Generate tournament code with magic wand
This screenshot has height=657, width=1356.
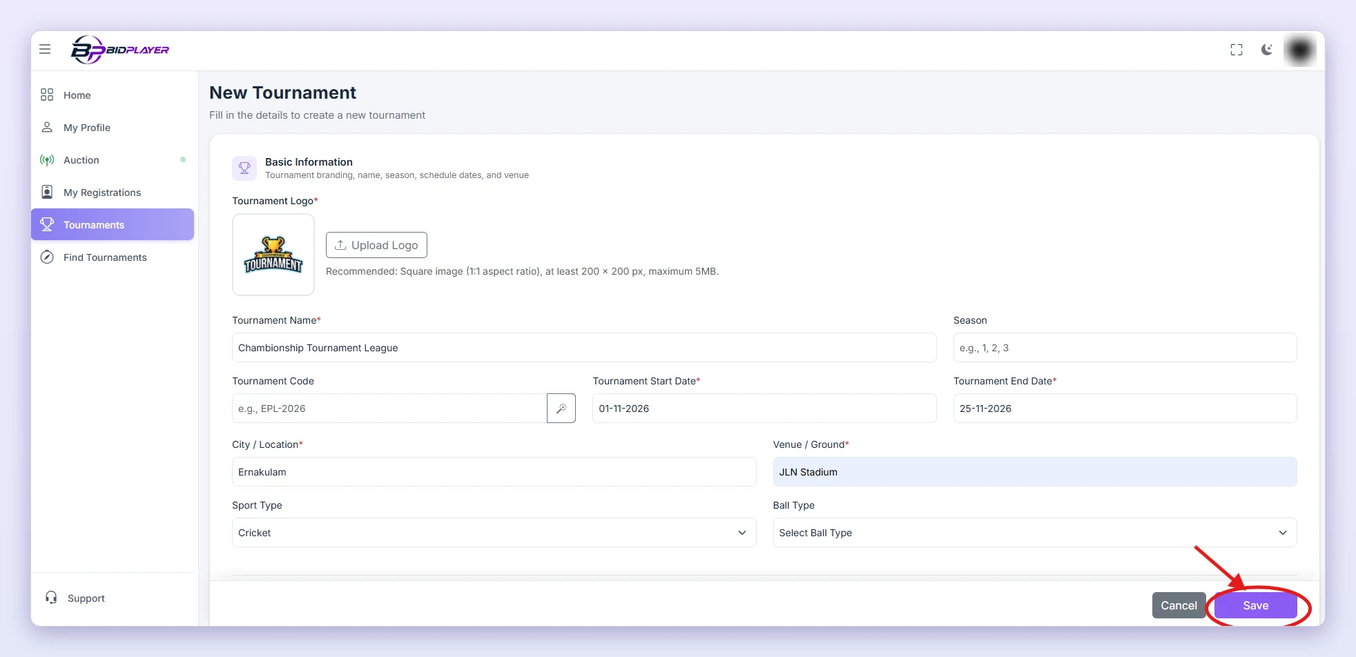[561, 408]
